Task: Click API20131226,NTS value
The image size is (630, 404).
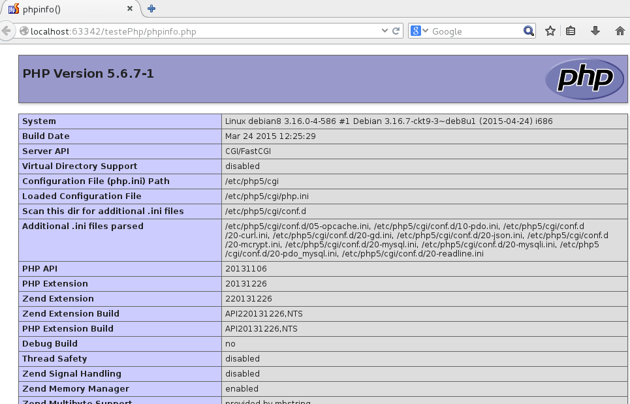Action: 261,329
